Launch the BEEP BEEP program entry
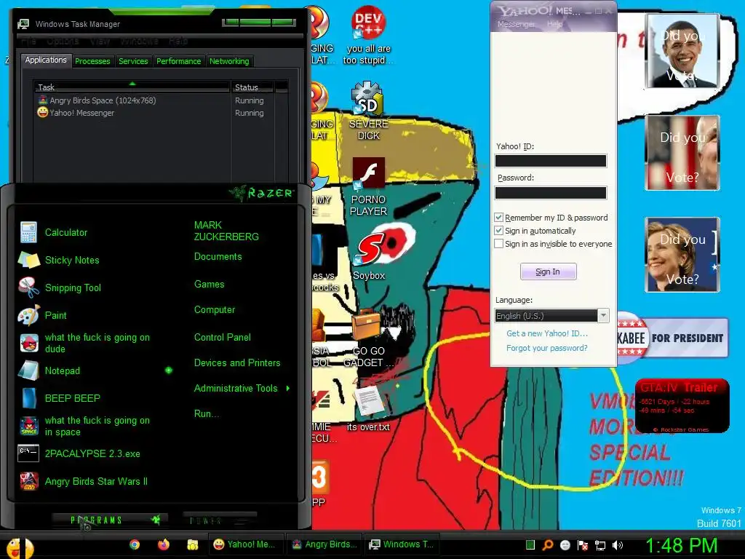The image size is (745, 559). click(x=60, y=398)
